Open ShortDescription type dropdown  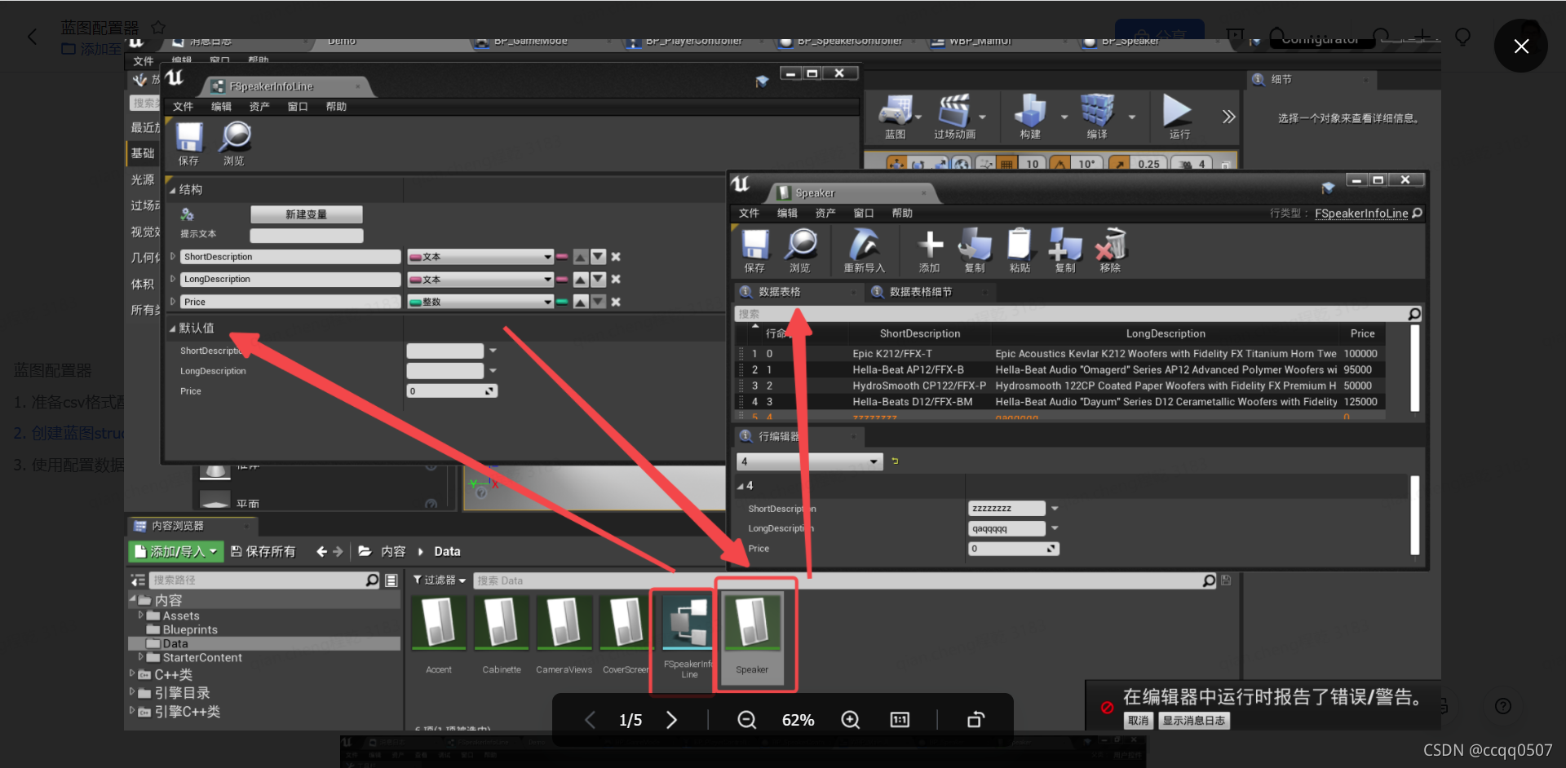click(480, 257)
